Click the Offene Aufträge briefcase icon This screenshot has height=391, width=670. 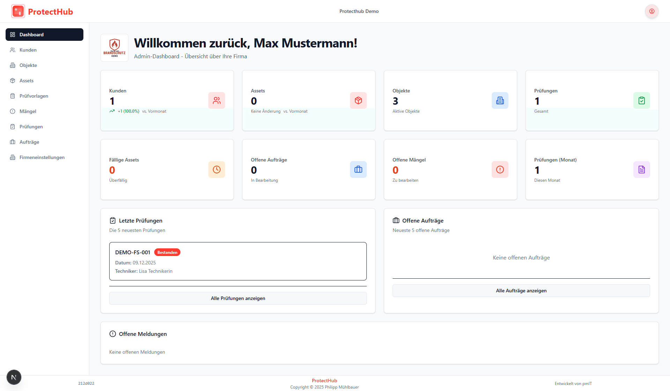(358, 170)
